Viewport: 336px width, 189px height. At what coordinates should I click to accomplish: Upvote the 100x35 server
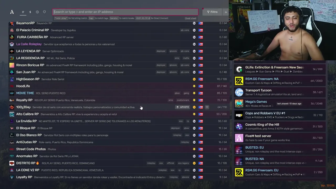tap(182, 107)
